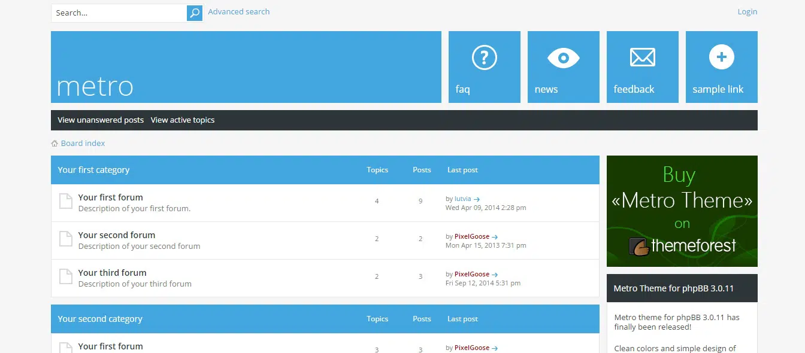
Task: Jump to latest post arrow by lutvia
Action: pyautogui.click(x=477, y=199)
